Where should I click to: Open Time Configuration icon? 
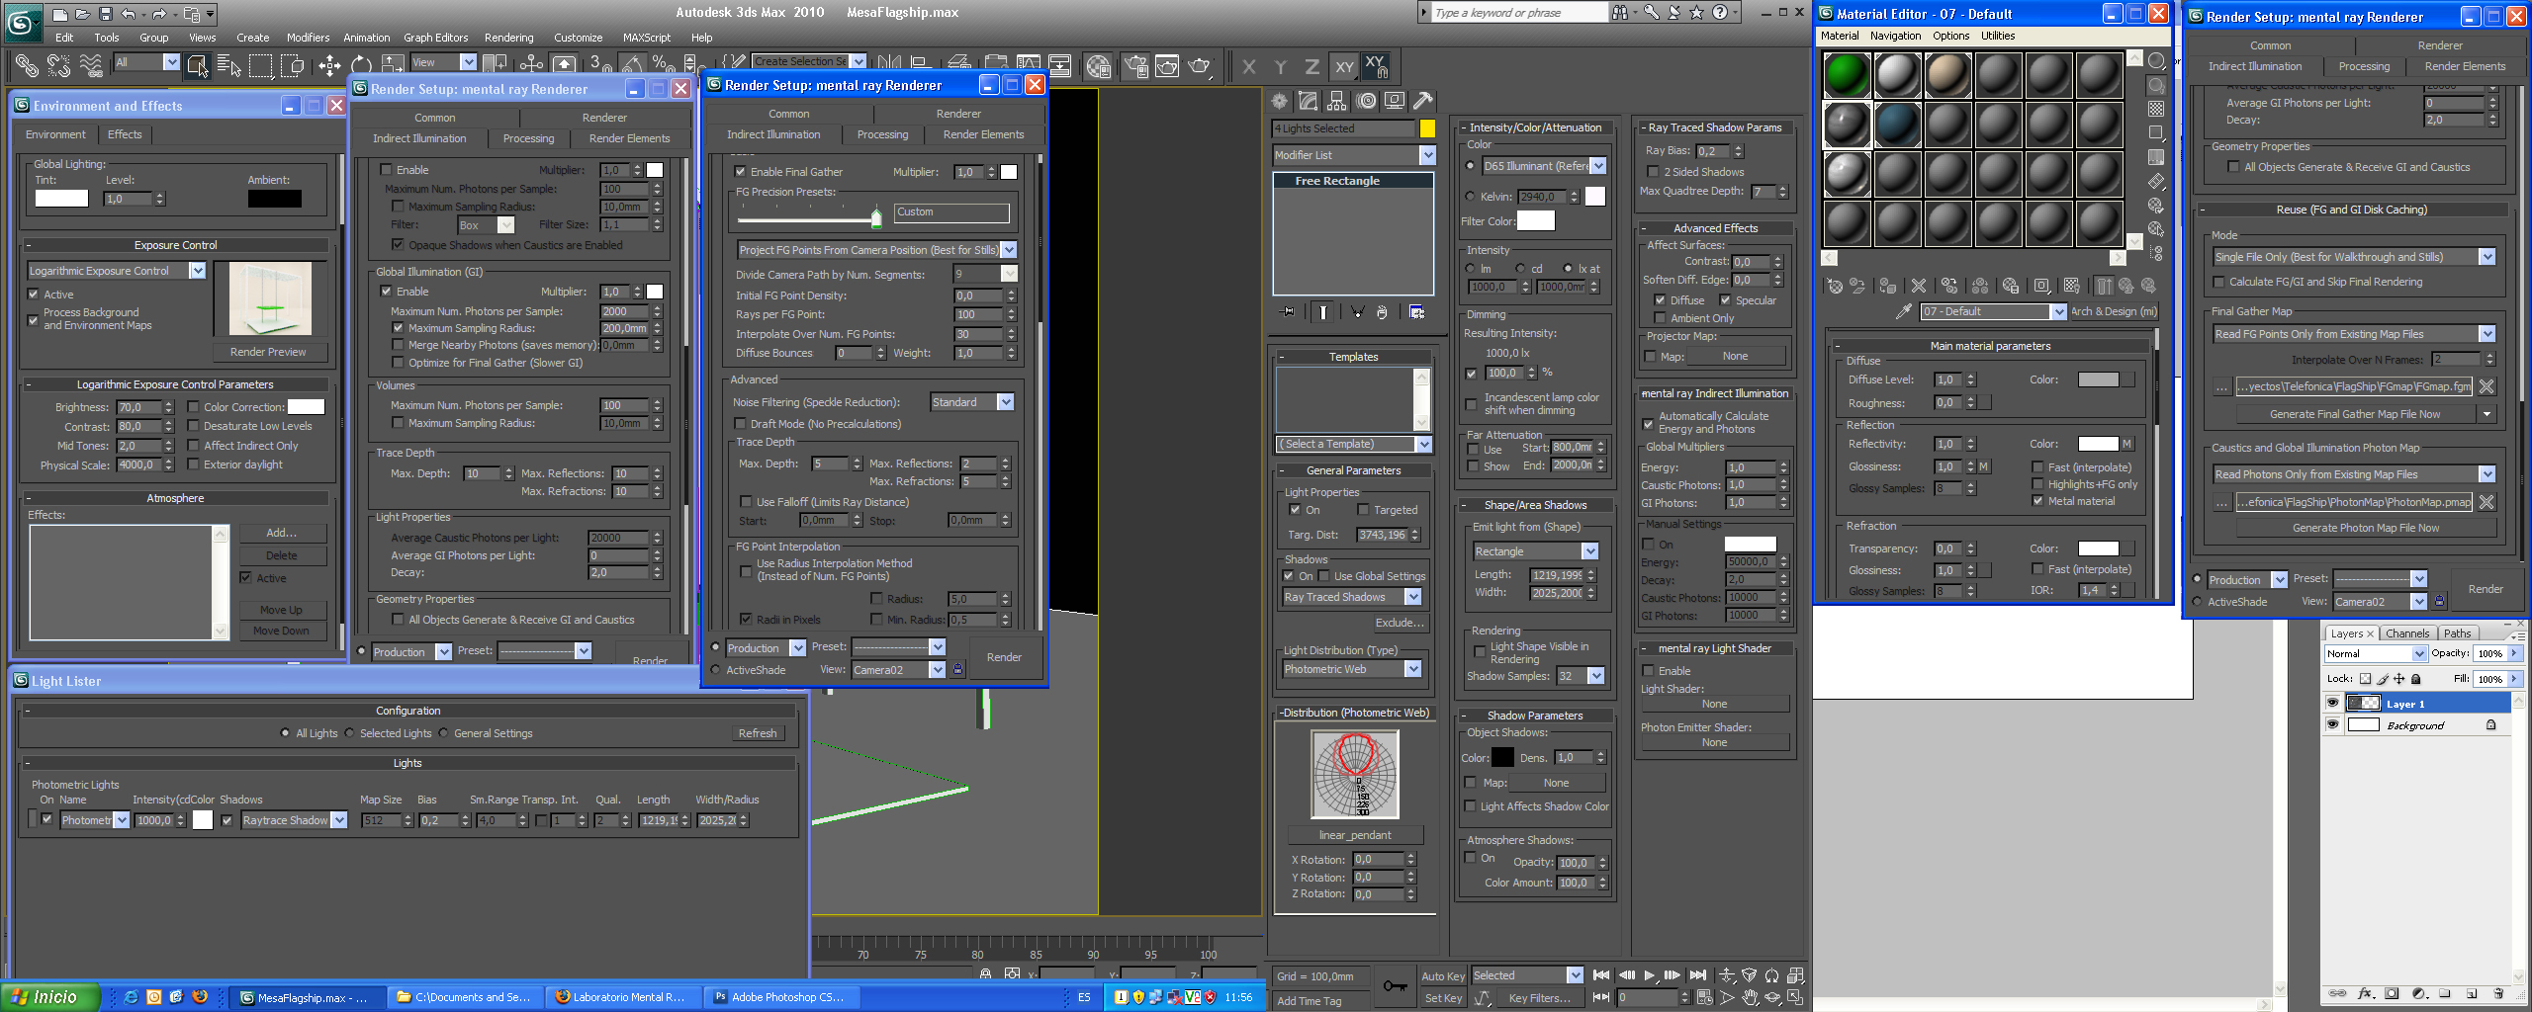coord(1704,997)
